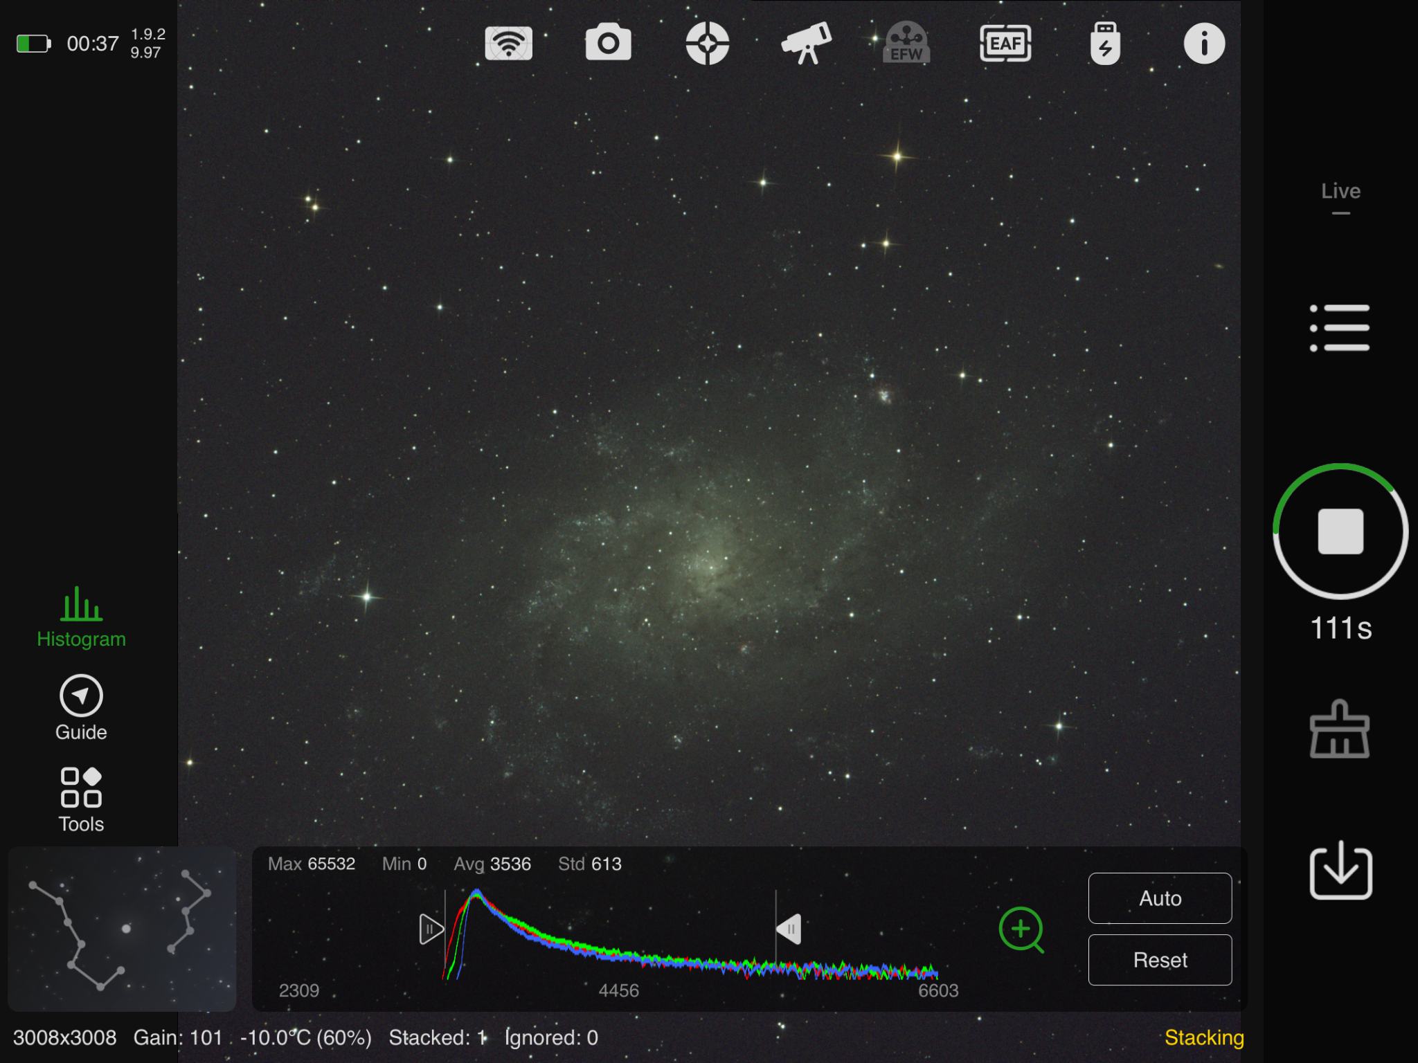Image resolution: width=1418 pixels, height=1063 pixels.
Task: Open the Guide panel
Action: (81, 708)
